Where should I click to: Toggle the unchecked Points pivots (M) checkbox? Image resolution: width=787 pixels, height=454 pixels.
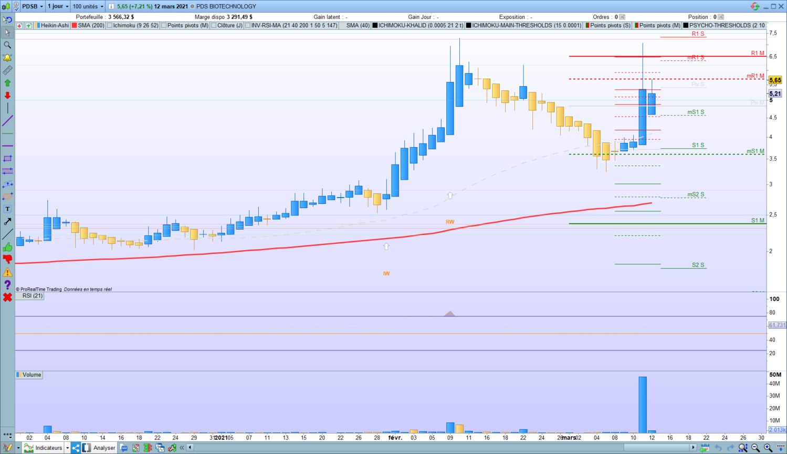pos(164,25)
